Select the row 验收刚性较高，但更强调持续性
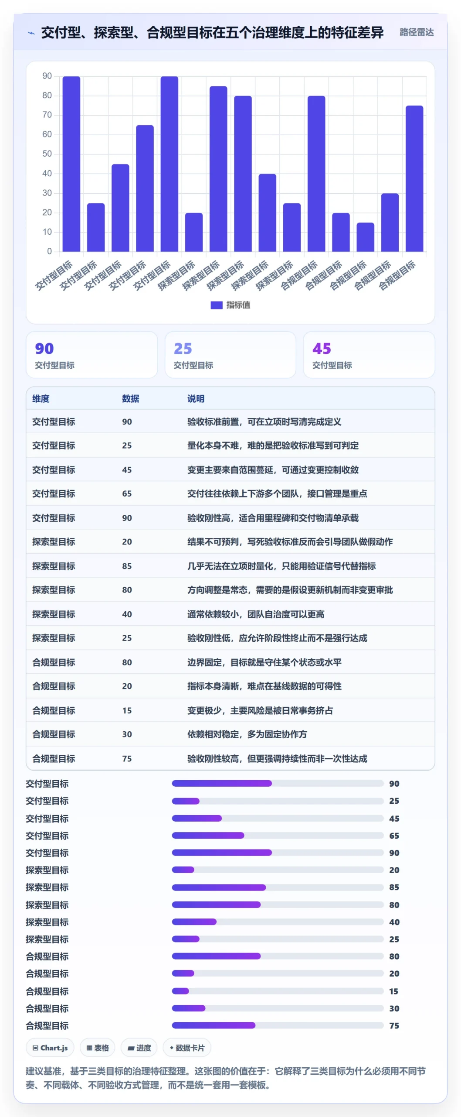Image resolution: width=461 pixels, height=1117 pixels. click(x=230, y=758)
